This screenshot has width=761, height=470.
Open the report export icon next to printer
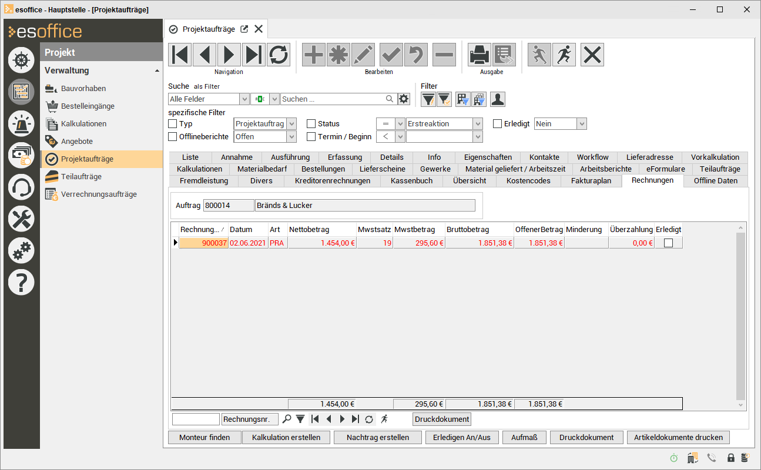[x=504, y=55]
